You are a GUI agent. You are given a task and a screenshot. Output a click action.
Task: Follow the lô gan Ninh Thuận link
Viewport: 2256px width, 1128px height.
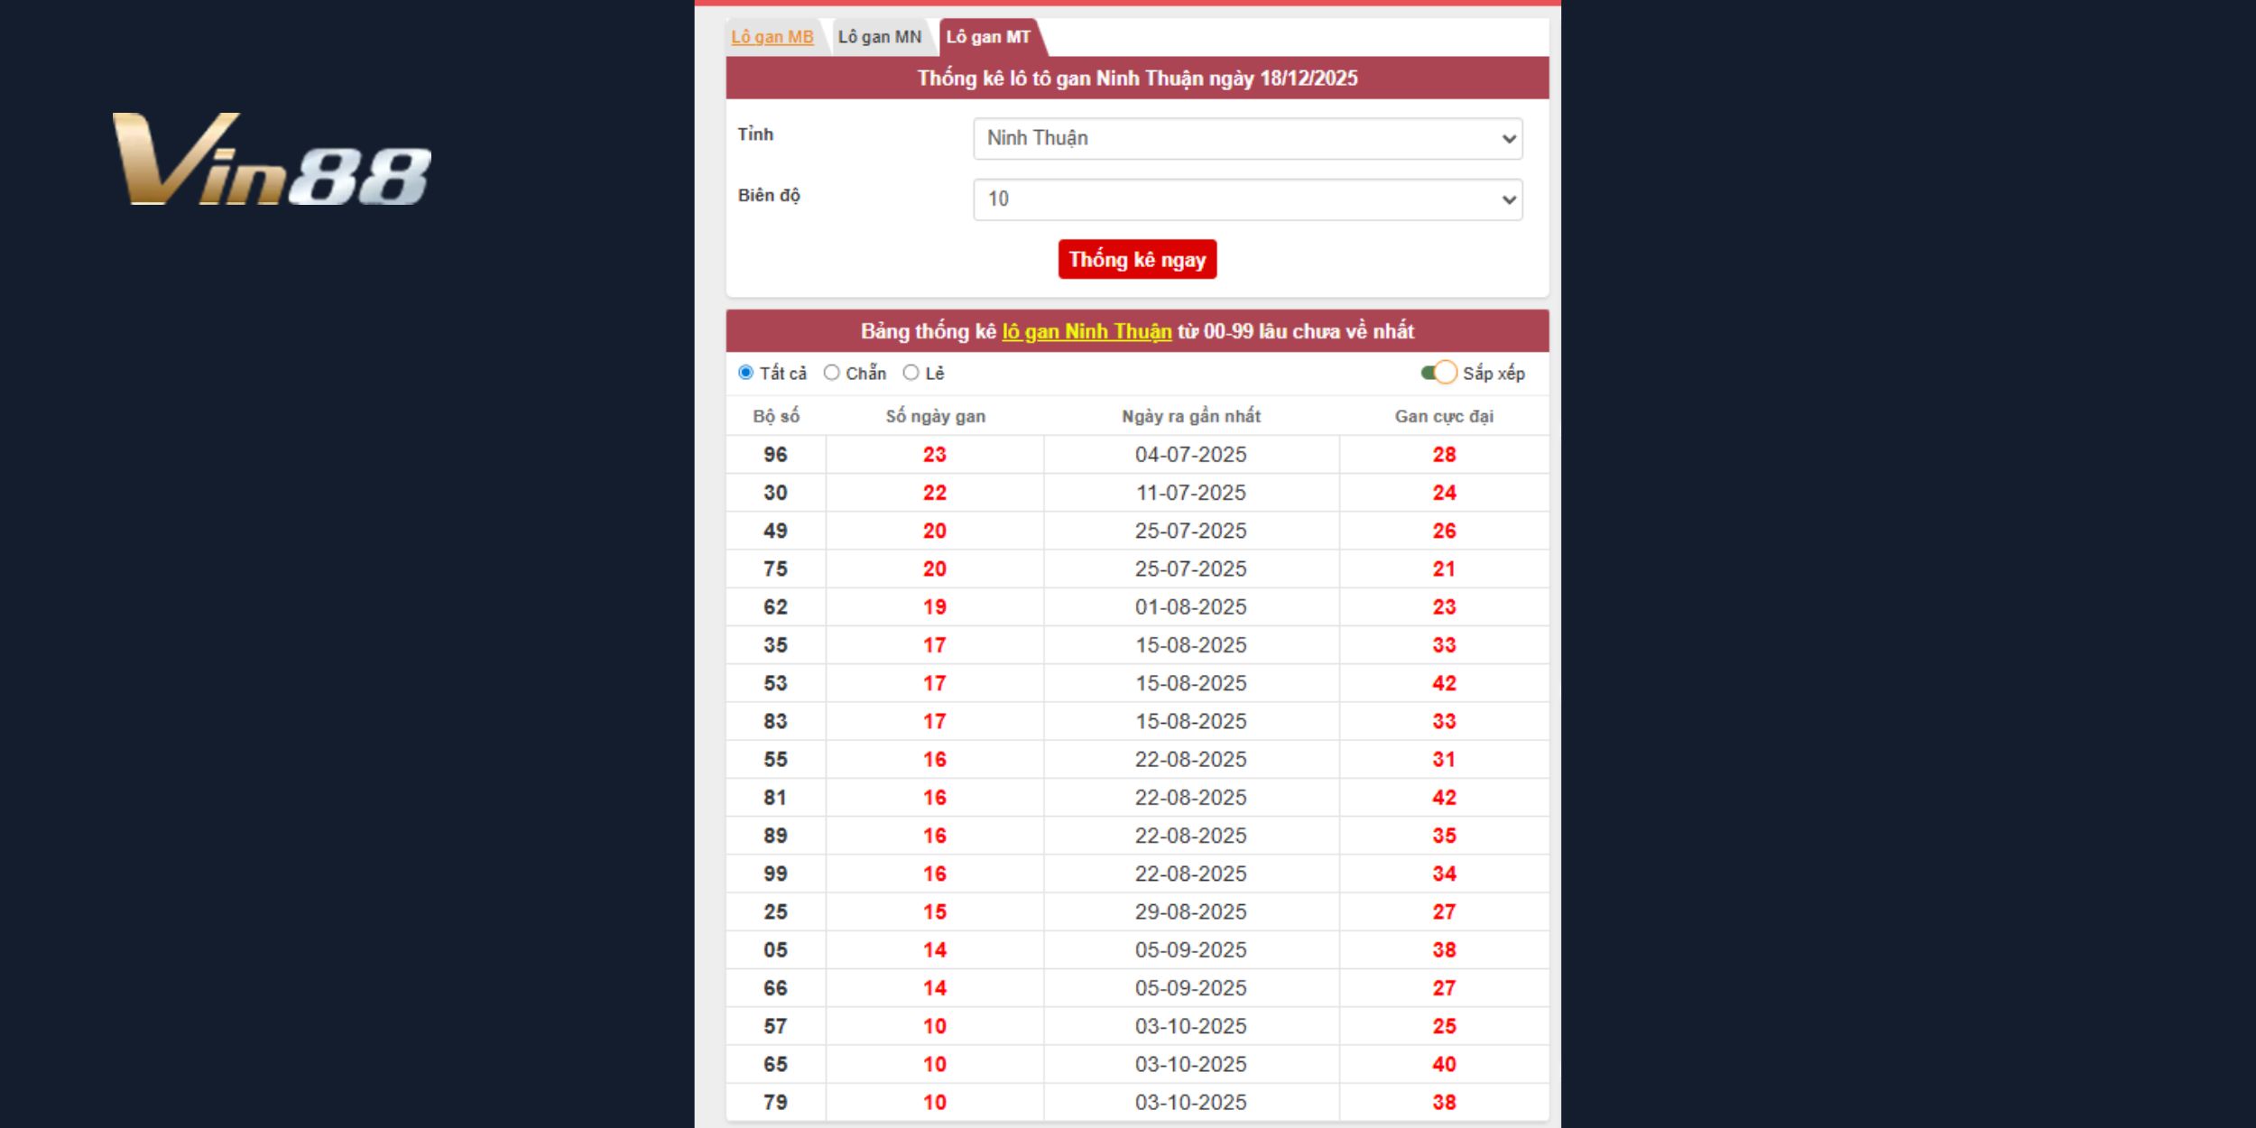pos(1086,331)
